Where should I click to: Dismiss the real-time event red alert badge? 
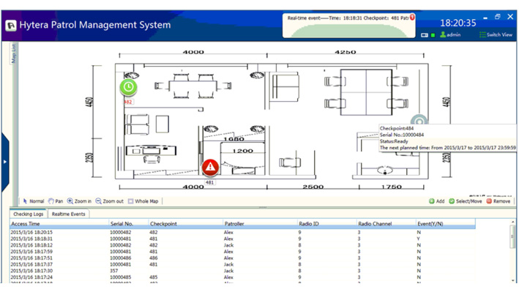(412, 17)
